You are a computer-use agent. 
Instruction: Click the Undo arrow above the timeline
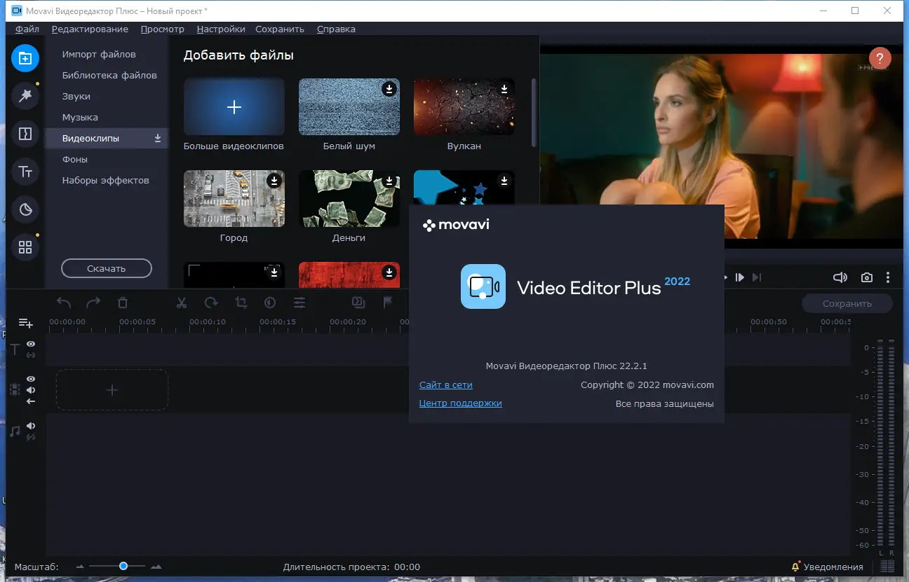(x=62, y=302)
